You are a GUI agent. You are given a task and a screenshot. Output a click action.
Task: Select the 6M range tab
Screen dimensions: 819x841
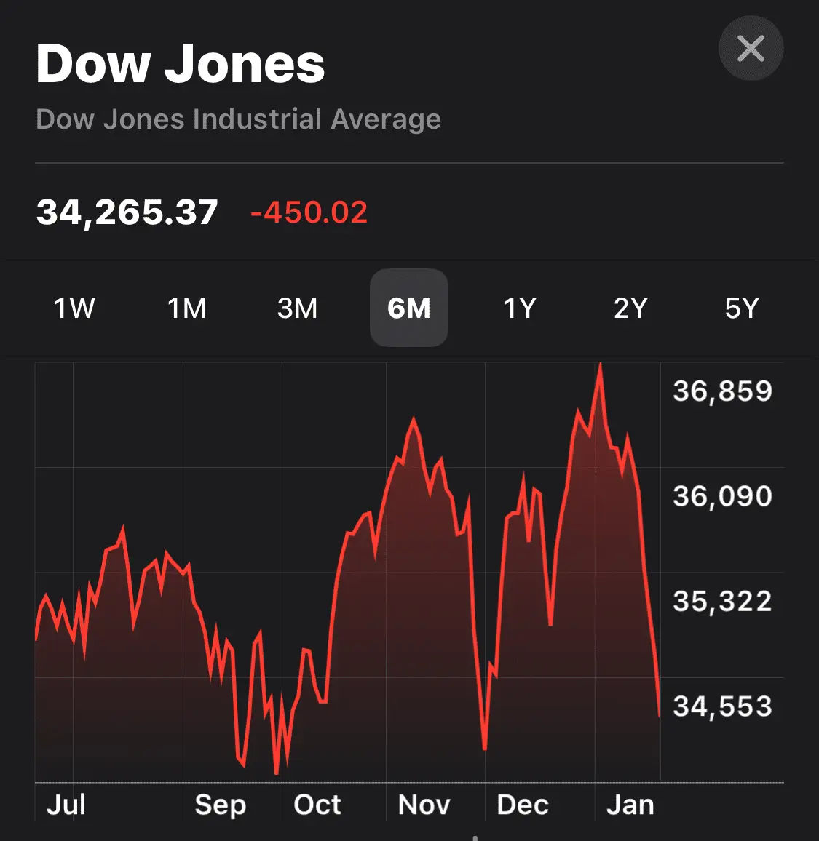[x=408, y=308]
